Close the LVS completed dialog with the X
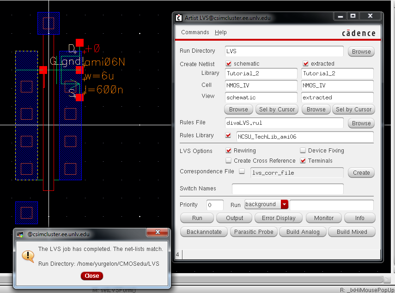This screenshot has height=293, width=395. click(158, 232)
